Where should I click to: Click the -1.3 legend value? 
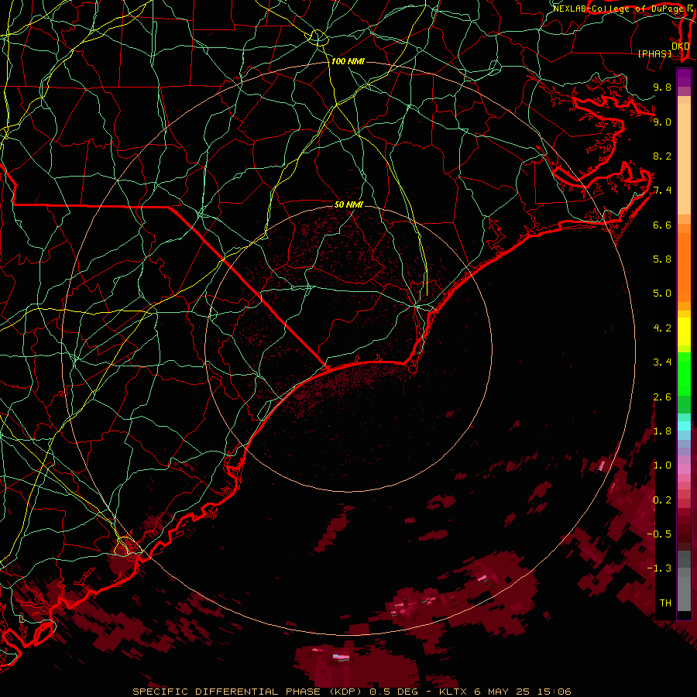(659, 568)
